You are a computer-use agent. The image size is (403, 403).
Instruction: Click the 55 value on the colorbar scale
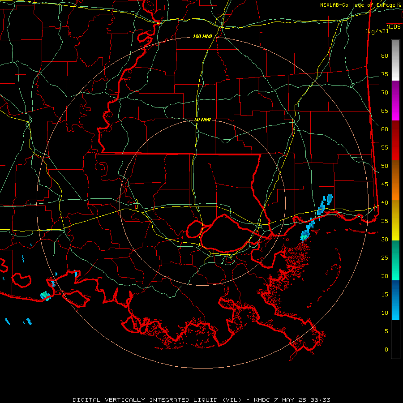[x=385, y=148]
